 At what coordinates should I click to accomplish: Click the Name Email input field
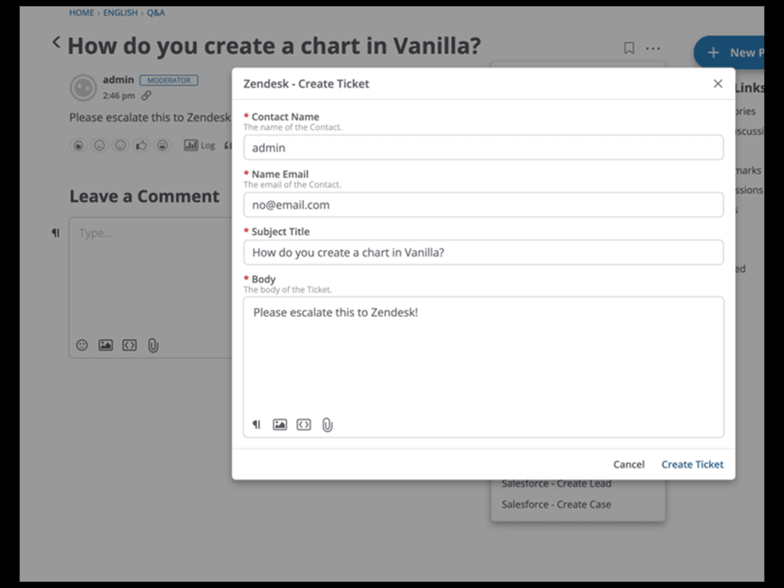point(483,205)
